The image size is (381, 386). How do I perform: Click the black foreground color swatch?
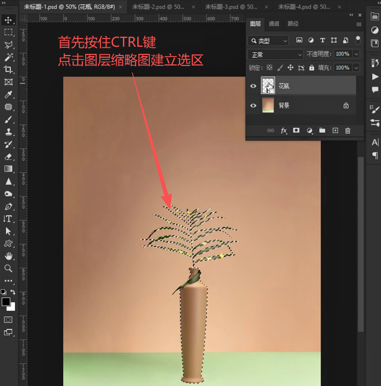(5, 301)
